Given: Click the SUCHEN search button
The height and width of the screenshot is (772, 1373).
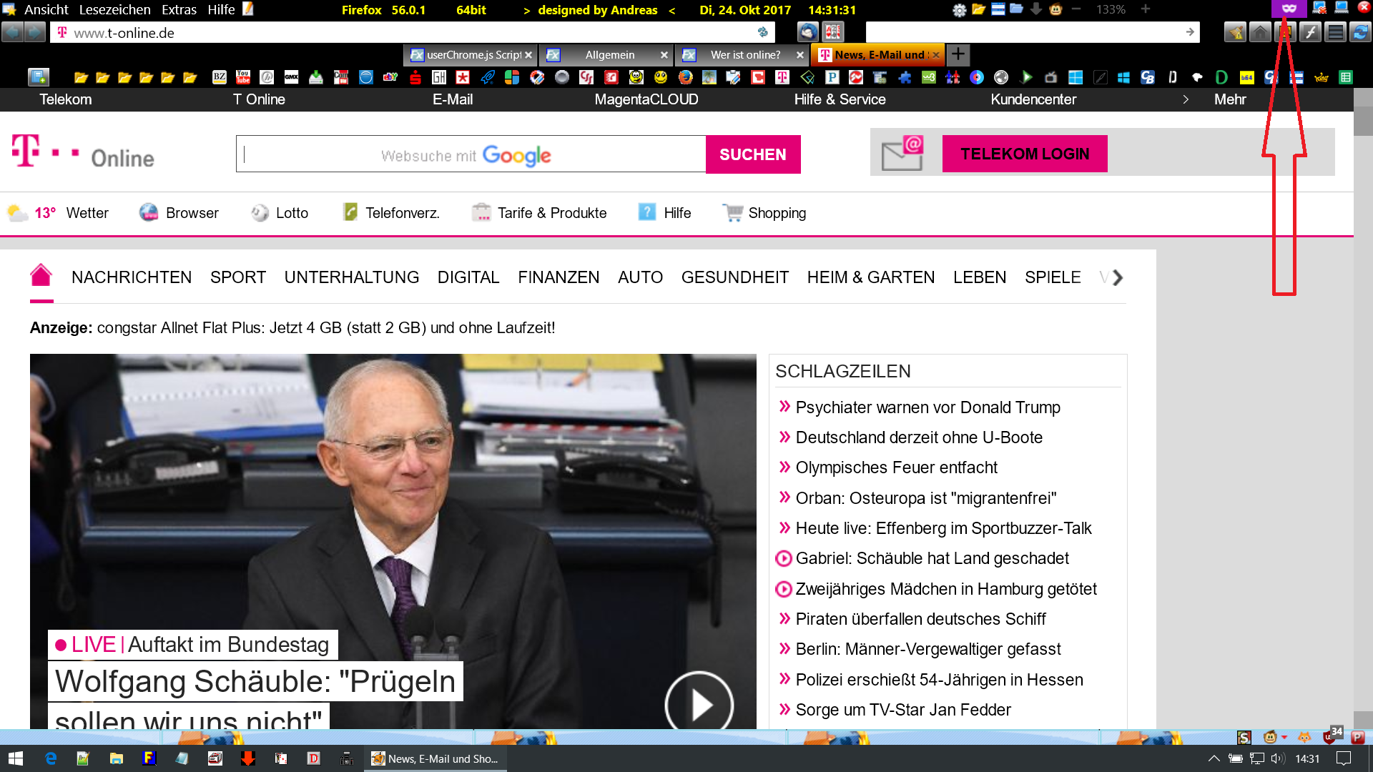Looking at the screenshot, I should tap(752, 154).
